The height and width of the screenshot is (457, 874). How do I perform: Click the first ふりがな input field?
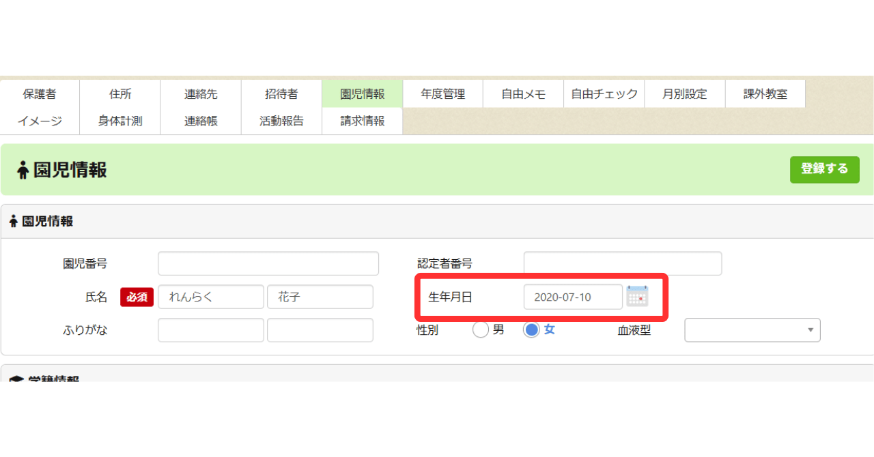pyautogui.click(x=211, y=330)
